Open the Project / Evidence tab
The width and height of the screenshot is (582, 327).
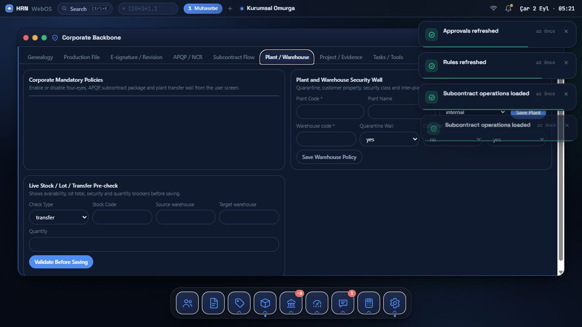[x=341, y=57]
